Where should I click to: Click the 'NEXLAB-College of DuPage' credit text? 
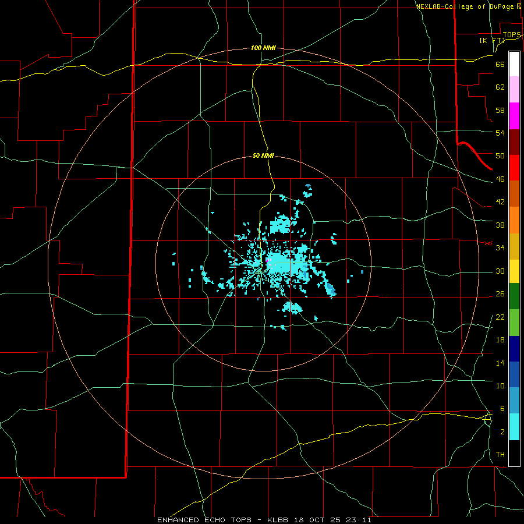(x=465, y=6)
